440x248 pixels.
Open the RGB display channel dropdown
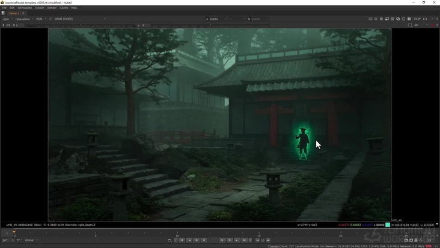coord(41,19)
